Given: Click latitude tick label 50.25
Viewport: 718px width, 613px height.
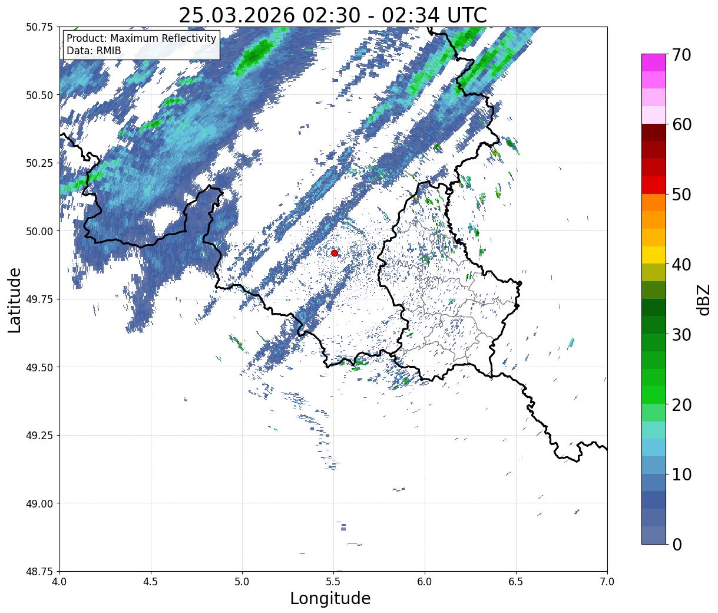Looking at the screenshot, I should pyautogui.click(x=39, y=163).
